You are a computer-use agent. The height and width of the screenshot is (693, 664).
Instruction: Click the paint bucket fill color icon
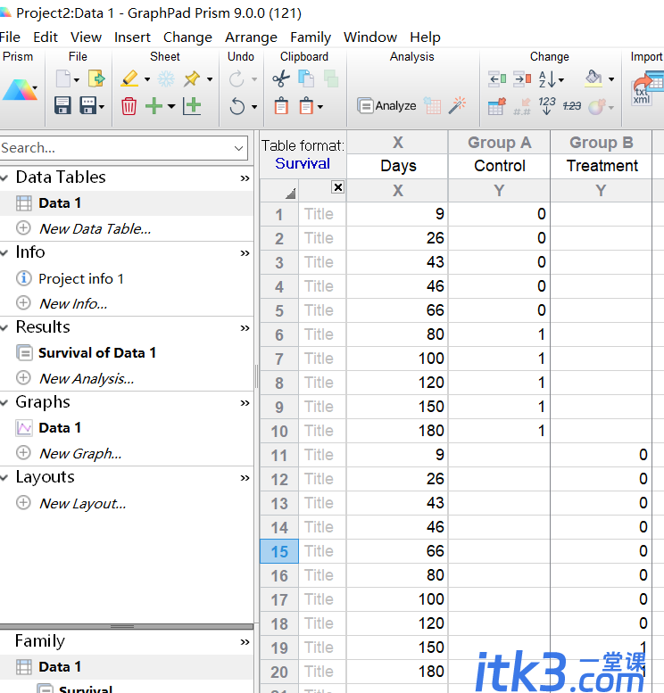[x=593, y=79]
